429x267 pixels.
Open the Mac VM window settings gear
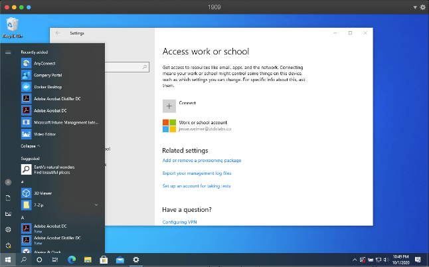coord(423,7)
